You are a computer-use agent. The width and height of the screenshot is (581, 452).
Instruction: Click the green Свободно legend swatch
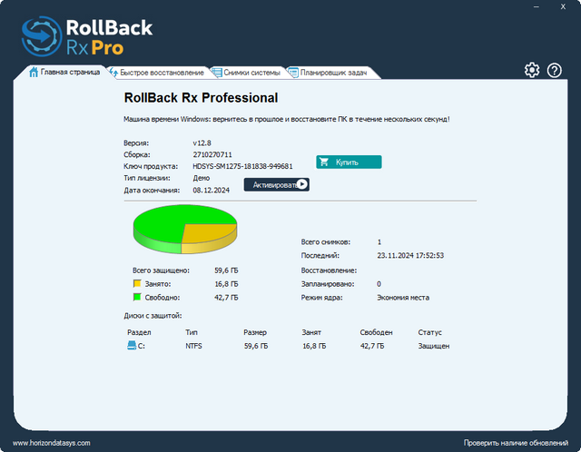[x=137, y=297]
